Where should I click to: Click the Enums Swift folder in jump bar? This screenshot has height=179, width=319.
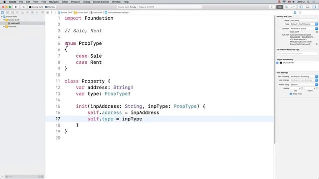81,12
